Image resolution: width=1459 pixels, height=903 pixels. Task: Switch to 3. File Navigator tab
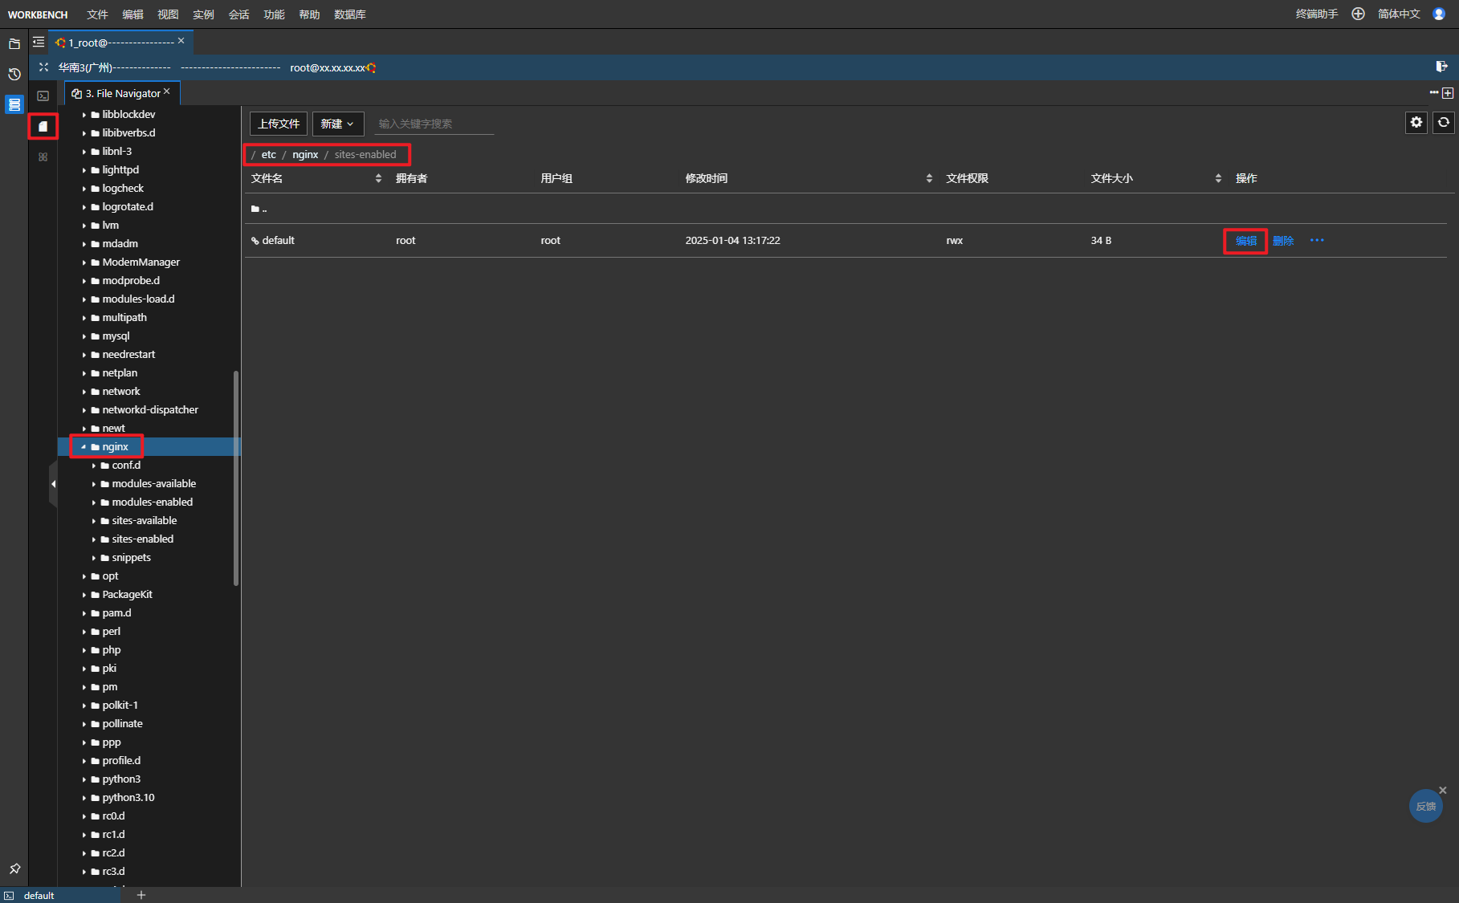[122, 93]
